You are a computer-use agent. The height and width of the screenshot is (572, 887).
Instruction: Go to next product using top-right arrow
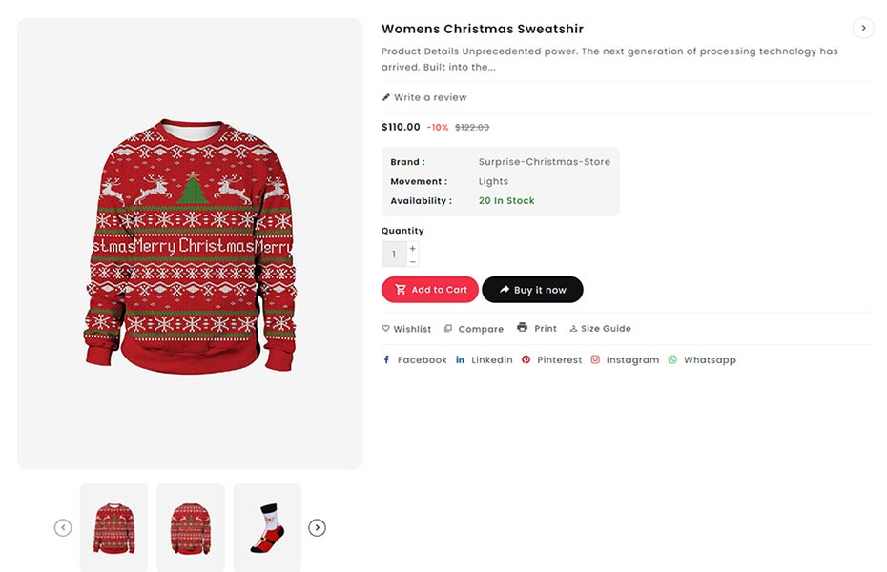coord(863,28)
